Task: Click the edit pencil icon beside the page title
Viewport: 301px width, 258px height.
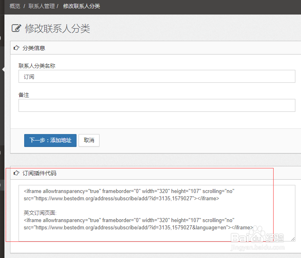Action: tap(16, 28)
